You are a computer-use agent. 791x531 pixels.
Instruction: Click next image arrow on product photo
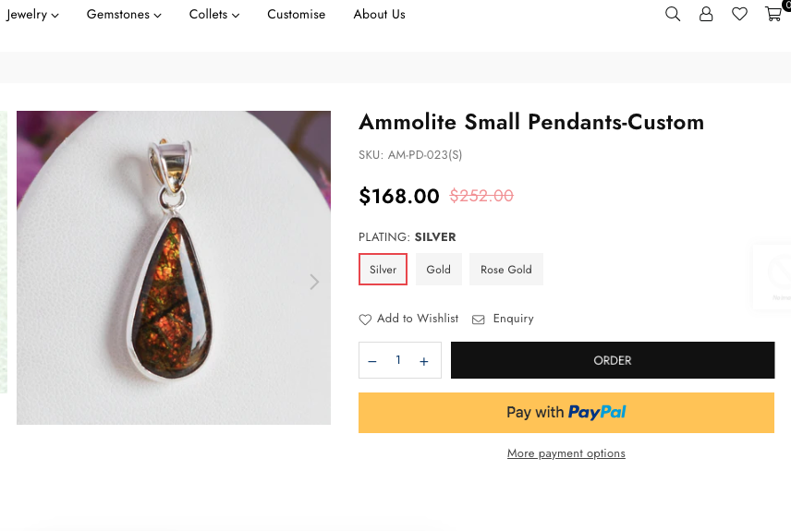314,282
